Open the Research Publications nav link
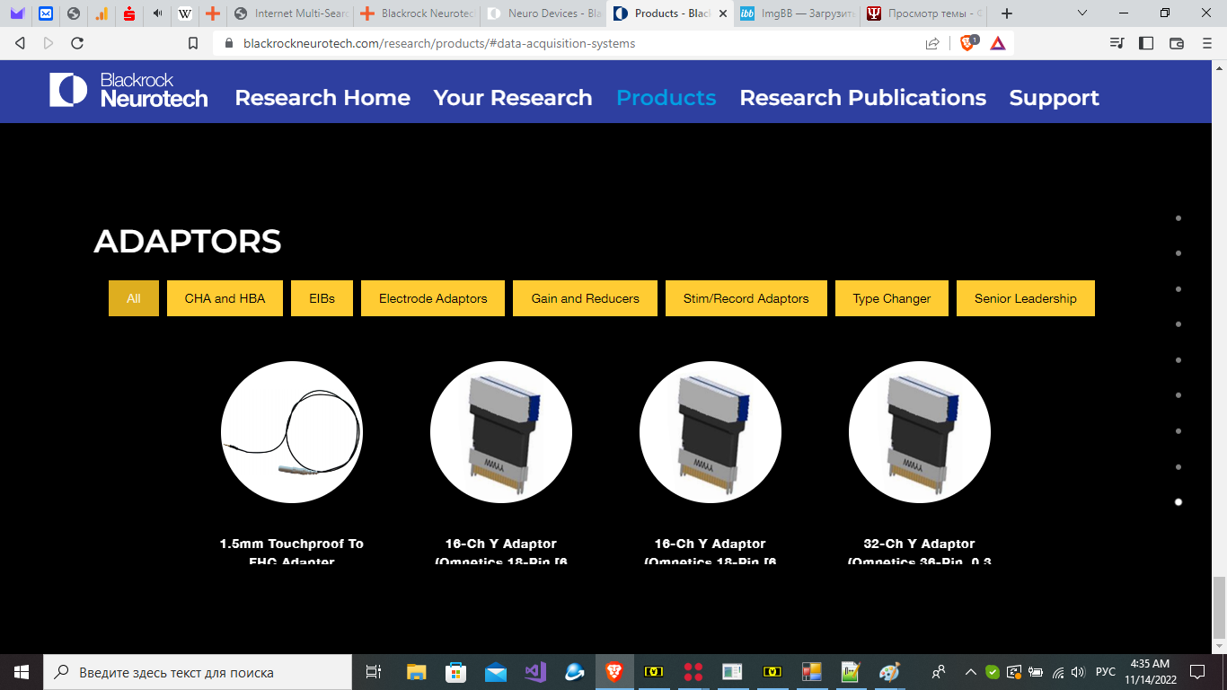Screen dimensions: 1227x690 point(862,97)
